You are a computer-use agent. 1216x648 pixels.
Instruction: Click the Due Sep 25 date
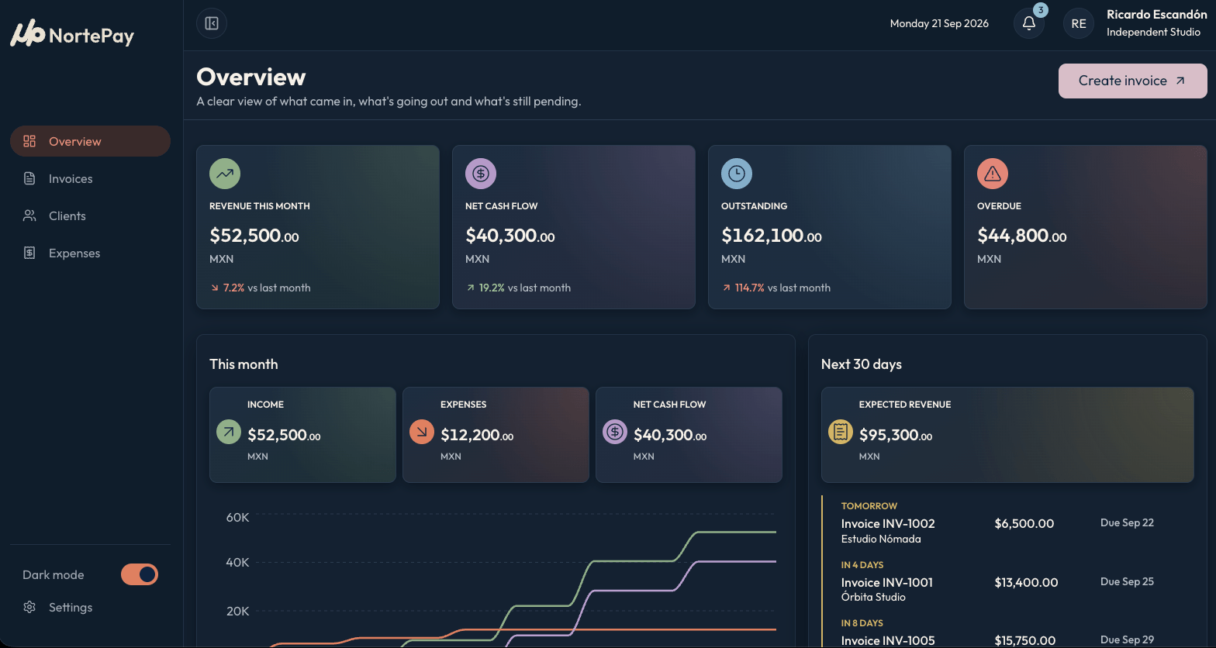[x=1127, y=581]
